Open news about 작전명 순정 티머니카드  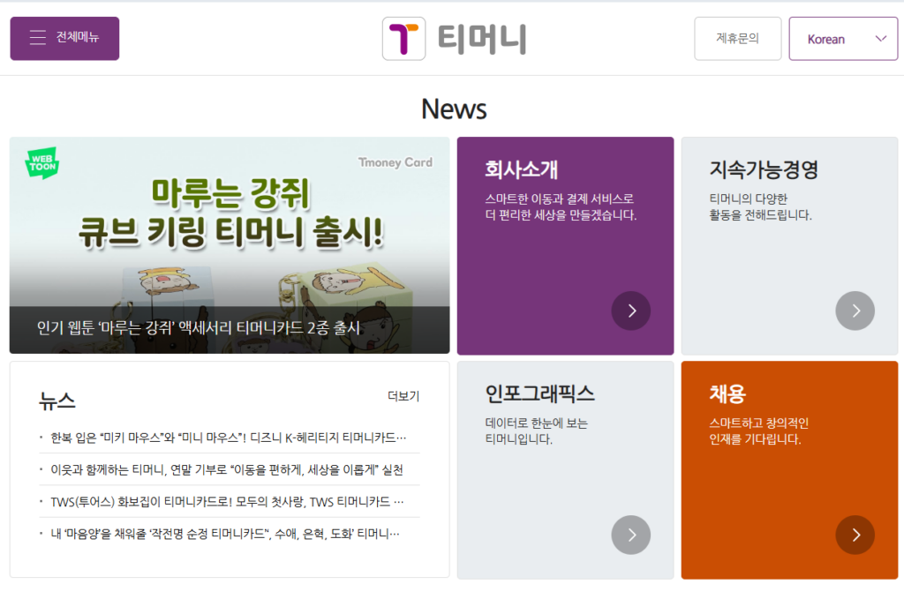tap(225, 534)
